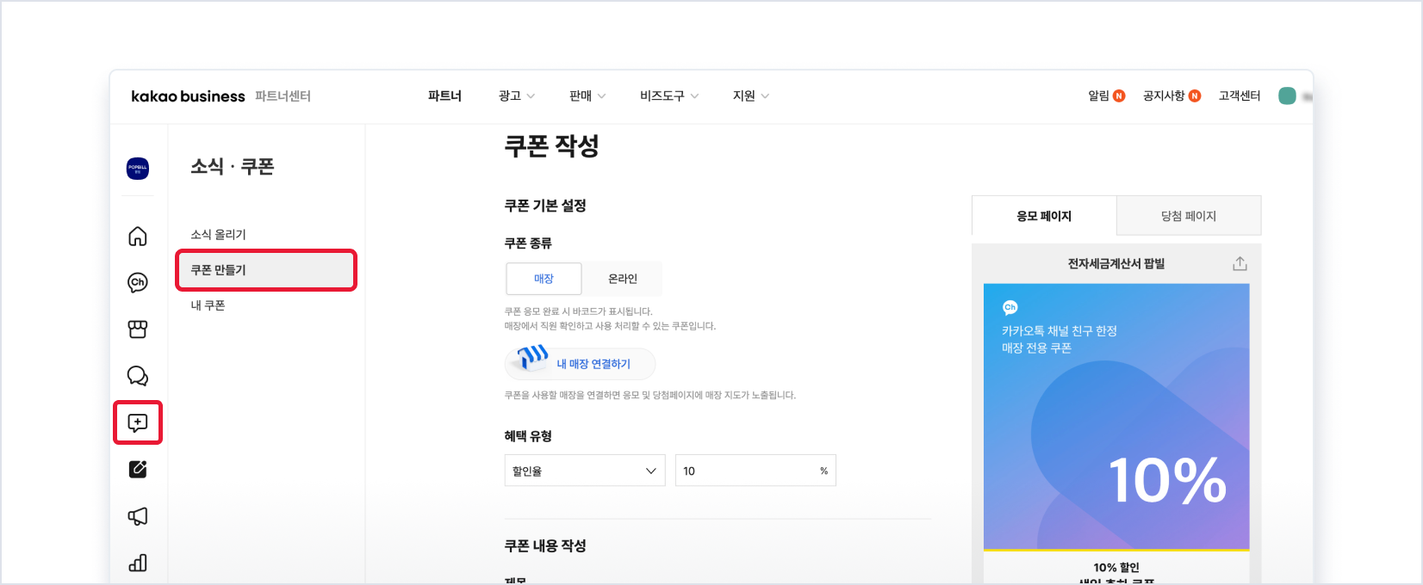Click the 파트너센터 label next to the logo
The width and height of the screenshot is (1423, 585).
point(283,96)
